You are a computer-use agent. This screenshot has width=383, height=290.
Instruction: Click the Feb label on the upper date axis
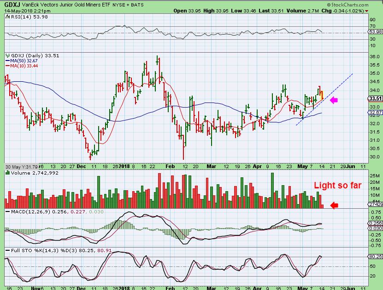coord(170,166)
